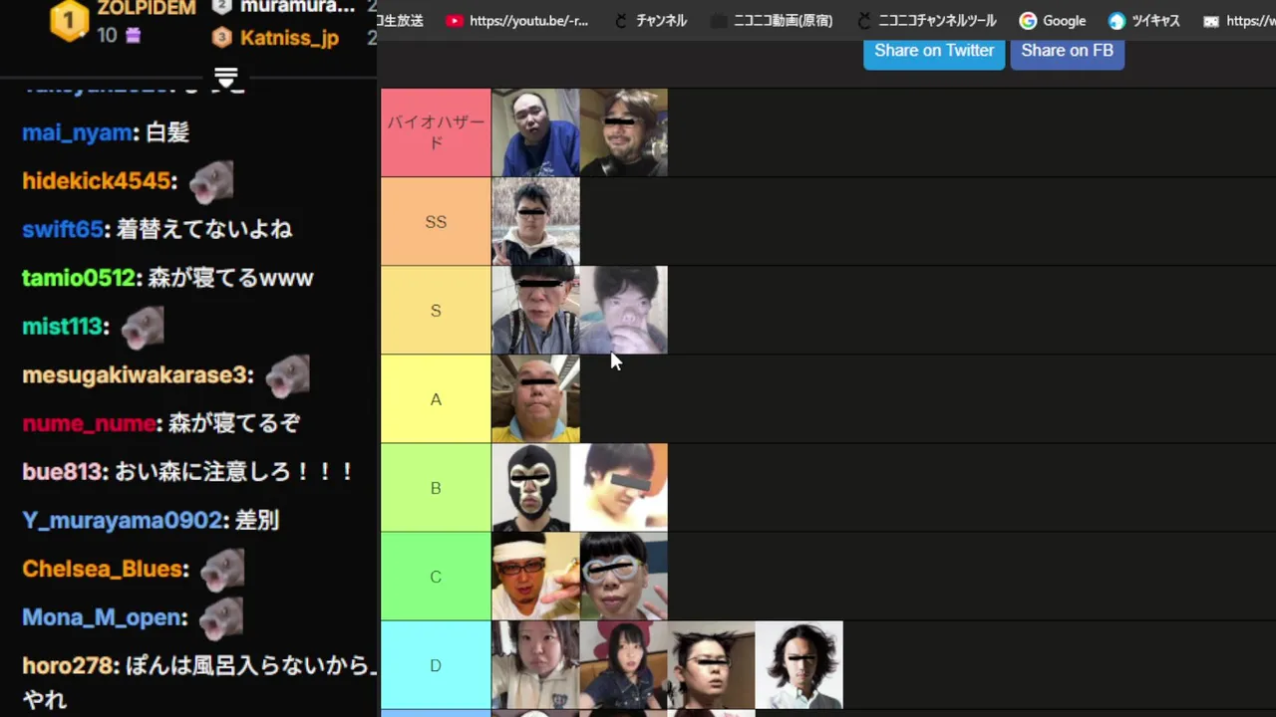Open Chelsea_Blues chat username
The width and height of the screenshot is (1276, 717).
pyautogui.click(x=104, y=569)
